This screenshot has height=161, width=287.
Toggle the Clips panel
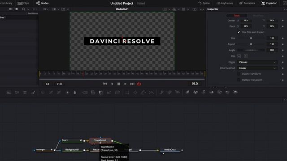23,3
